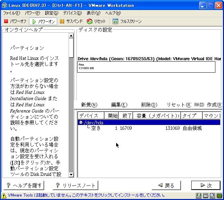This screenshot has height=200, width=224.
Task: Click the leftmost device icon in status bar
Action: pos(199,196)
